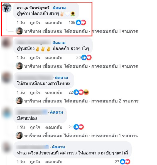Click the like reaction icon beside 106
Viewport: 157px width, 165px height.
click(x=78, y=22)
